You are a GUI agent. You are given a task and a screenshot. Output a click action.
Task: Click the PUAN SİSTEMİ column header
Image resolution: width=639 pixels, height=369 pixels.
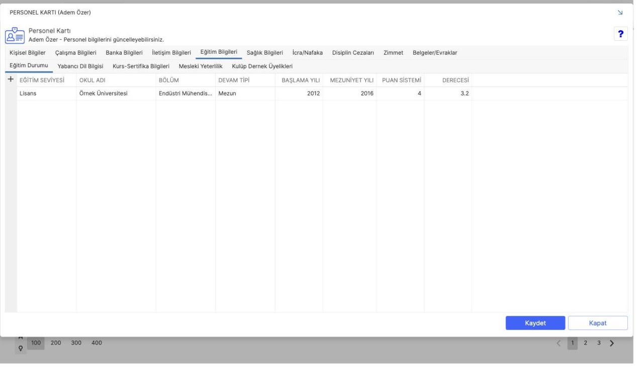click(x=400, y=80)
